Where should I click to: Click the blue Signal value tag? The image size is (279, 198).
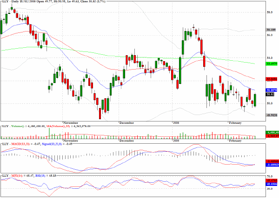point(272,165)
